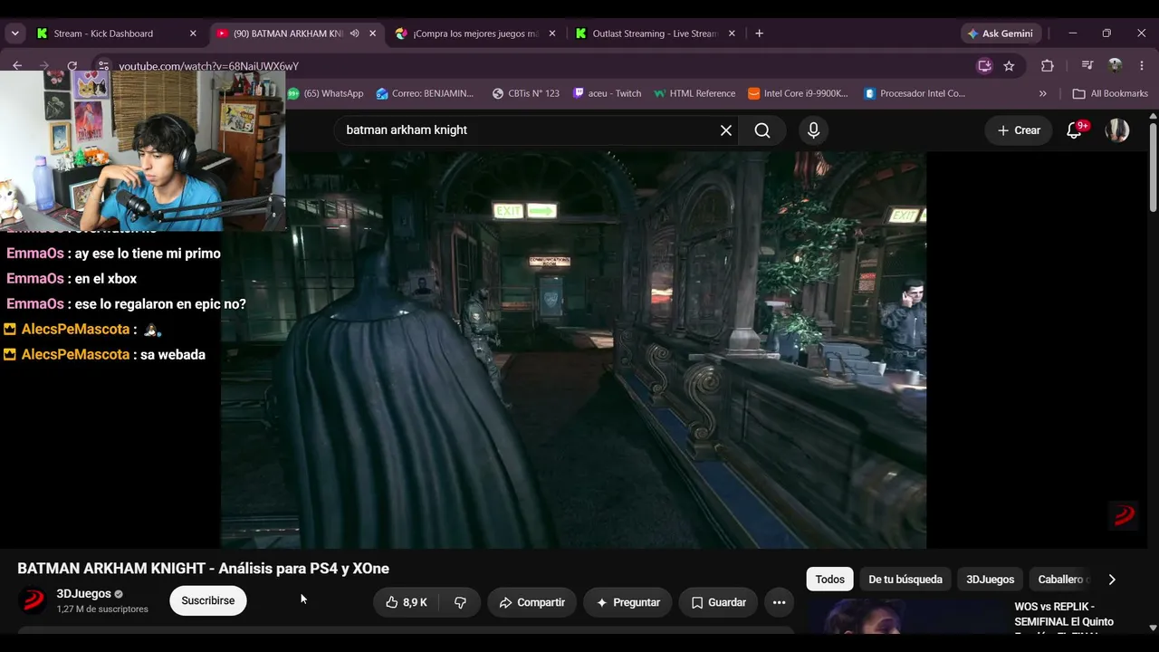Dislike the video

[460, 602]
